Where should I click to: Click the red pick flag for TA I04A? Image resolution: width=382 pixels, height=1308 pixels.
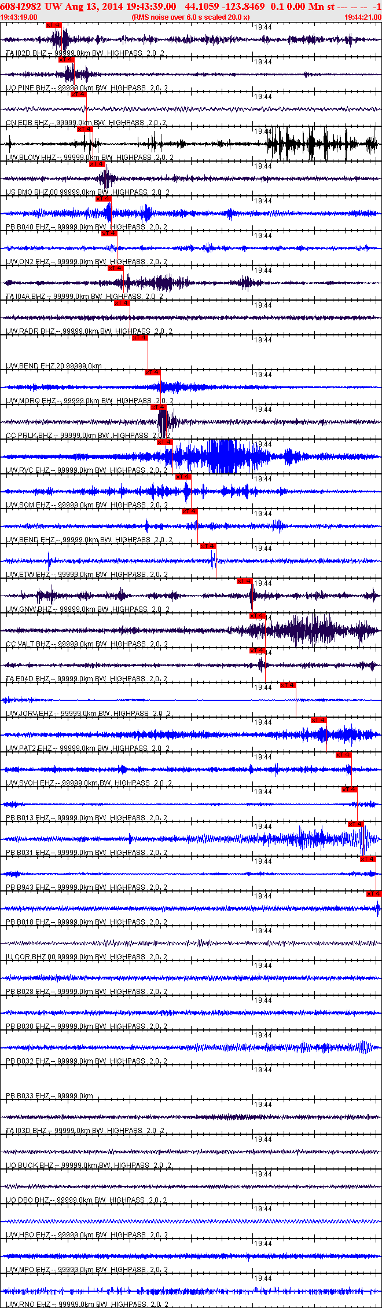click(115, 268)
